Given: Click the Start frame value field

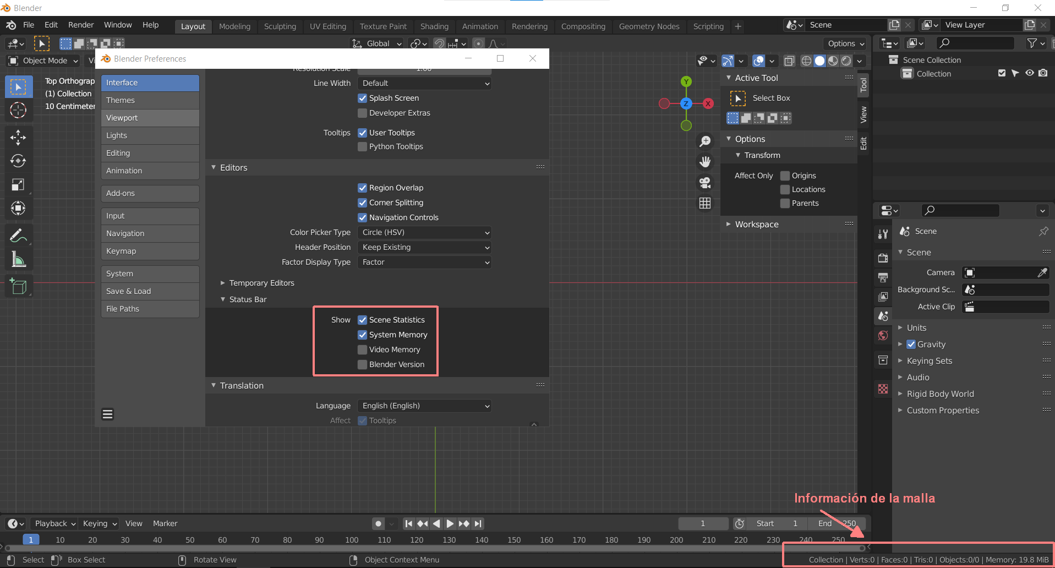Looking at the screenshot, I should point(777,523).
